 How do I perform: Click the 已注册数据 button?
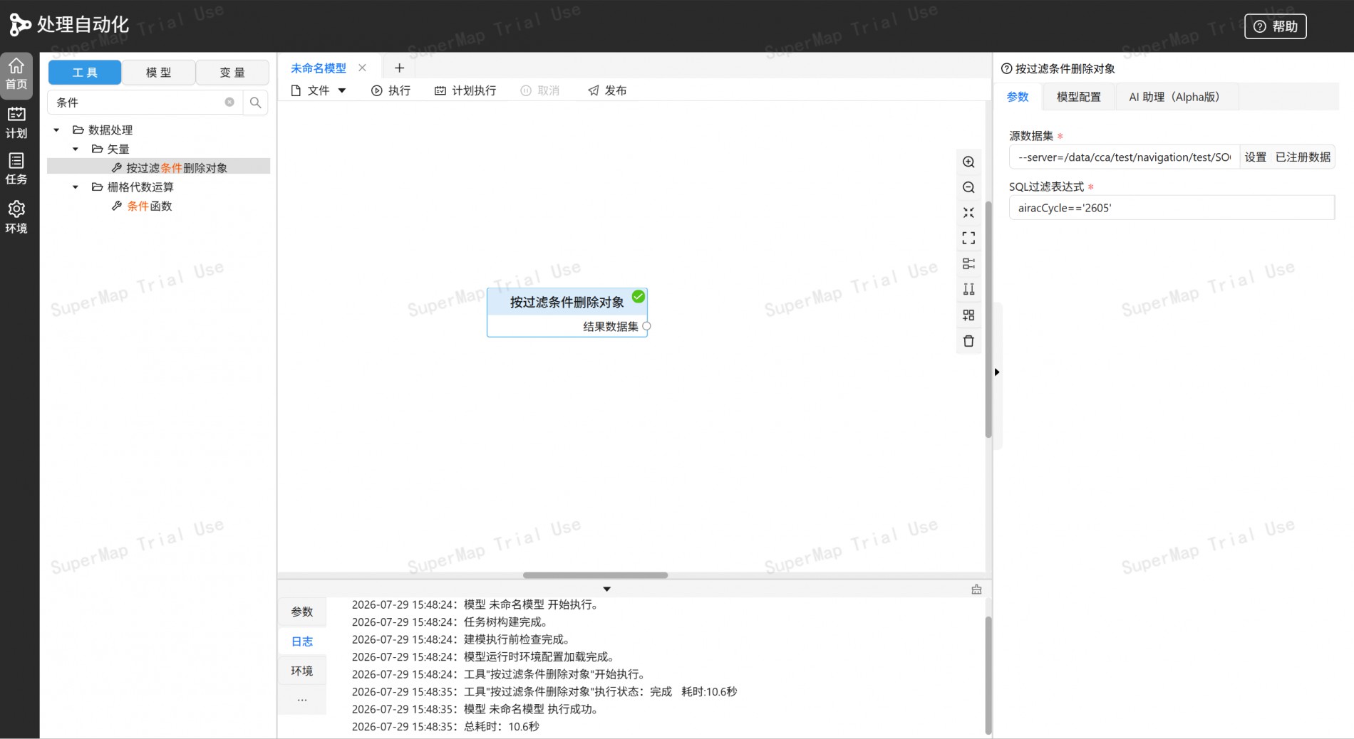[1303, 157]
